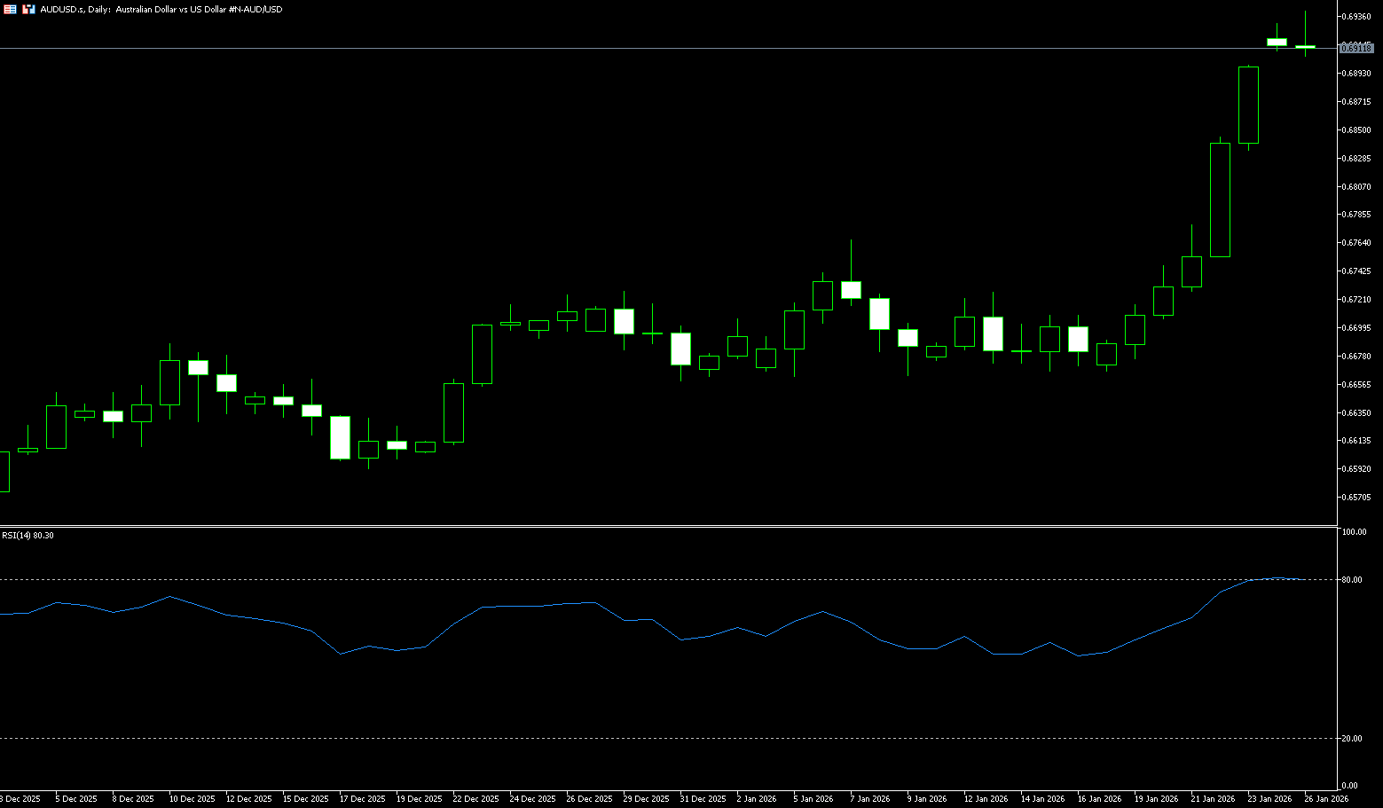Viewport: 1383px width, 808px height.
Task: Click the 0.69360 price scale label
Action: click(1357, 17)
